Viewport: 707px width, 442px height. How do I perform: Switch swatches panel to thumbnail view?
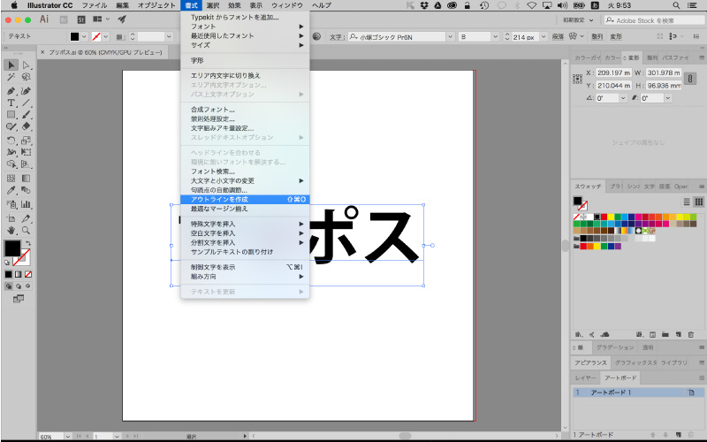tap(698, 202)
